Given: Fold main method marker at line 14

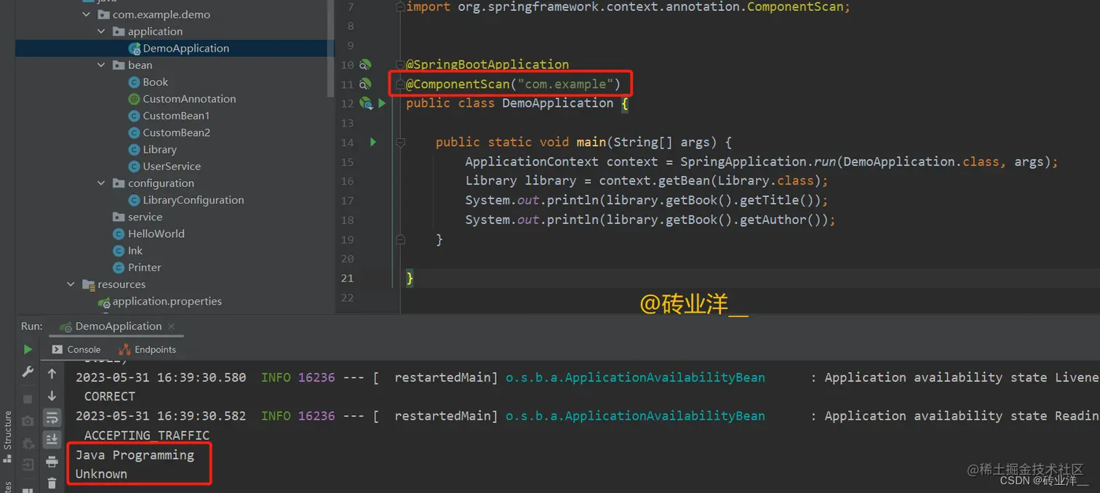Looking at the screenshot, I should [x=400, y=143].
